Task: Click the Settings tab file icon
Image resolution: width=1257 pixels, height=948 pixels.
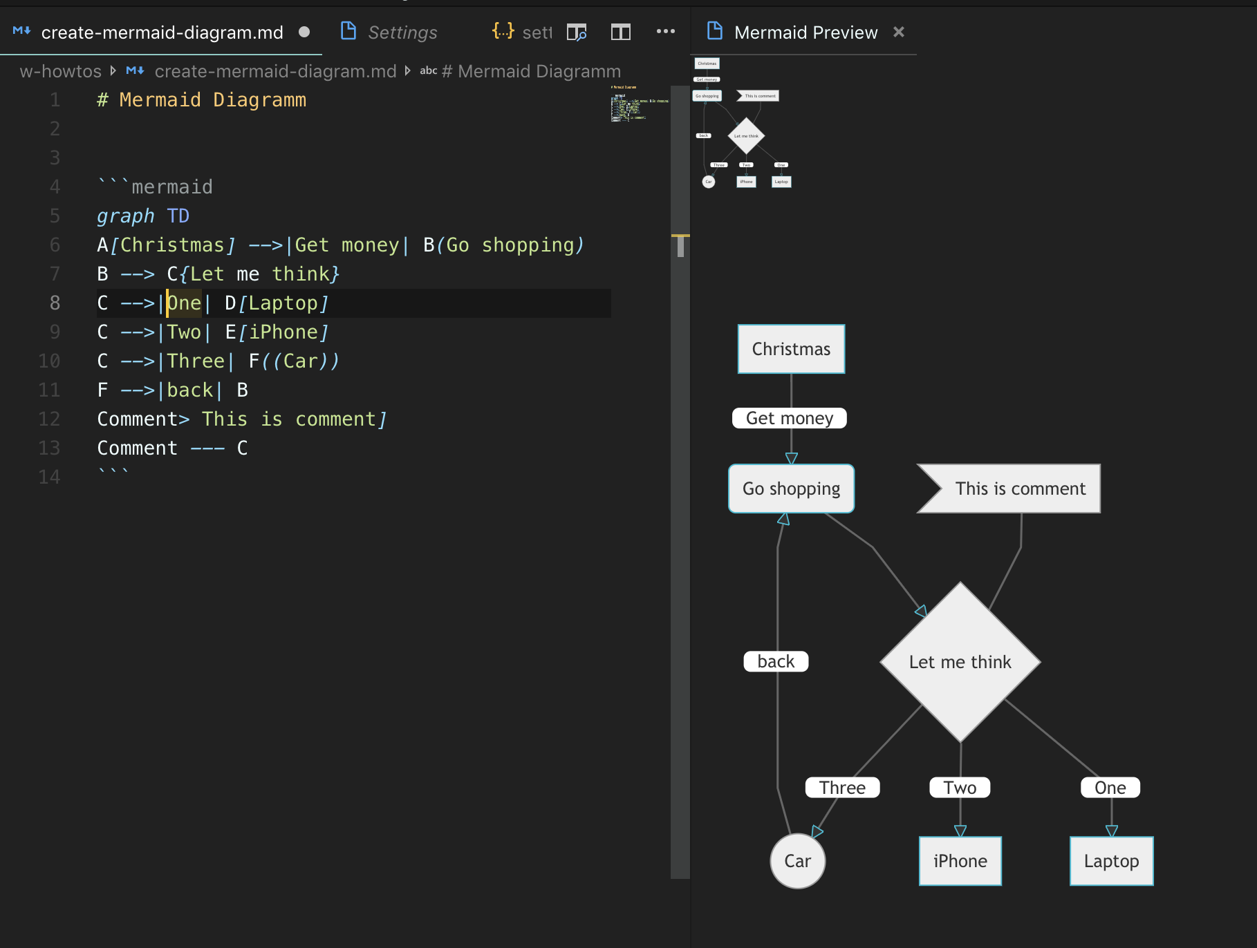Action: point(348,31)
